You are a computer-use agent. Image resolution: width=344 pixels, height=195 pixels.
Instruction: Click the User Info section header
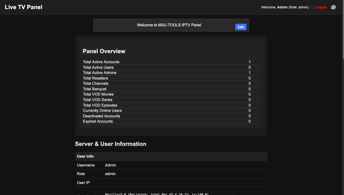point(85,156)
